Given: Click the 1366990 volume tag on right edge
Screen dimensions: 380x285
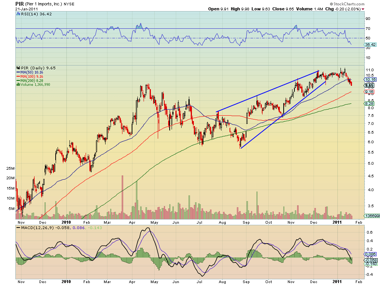Looking at the screenshot, I should click(x=372, y=216).
